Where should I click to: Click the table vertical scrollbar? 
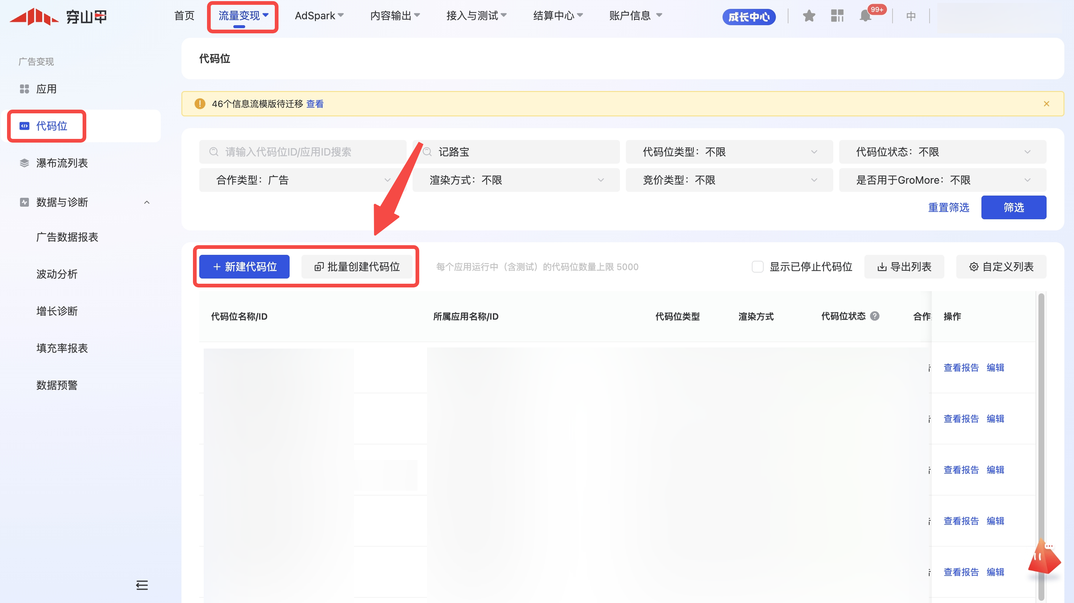(1041, 417)
